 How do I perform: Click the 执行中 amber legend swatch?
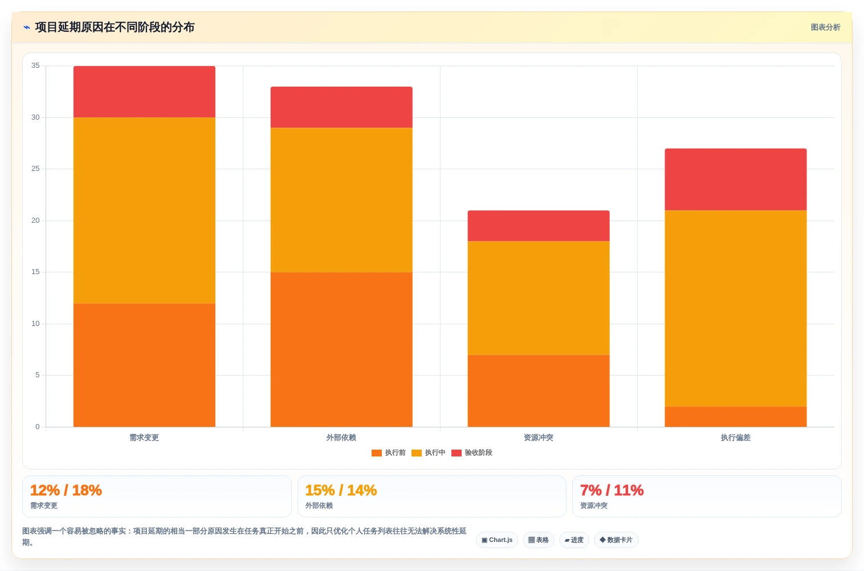pyautogui.click(x=416, y=453)
